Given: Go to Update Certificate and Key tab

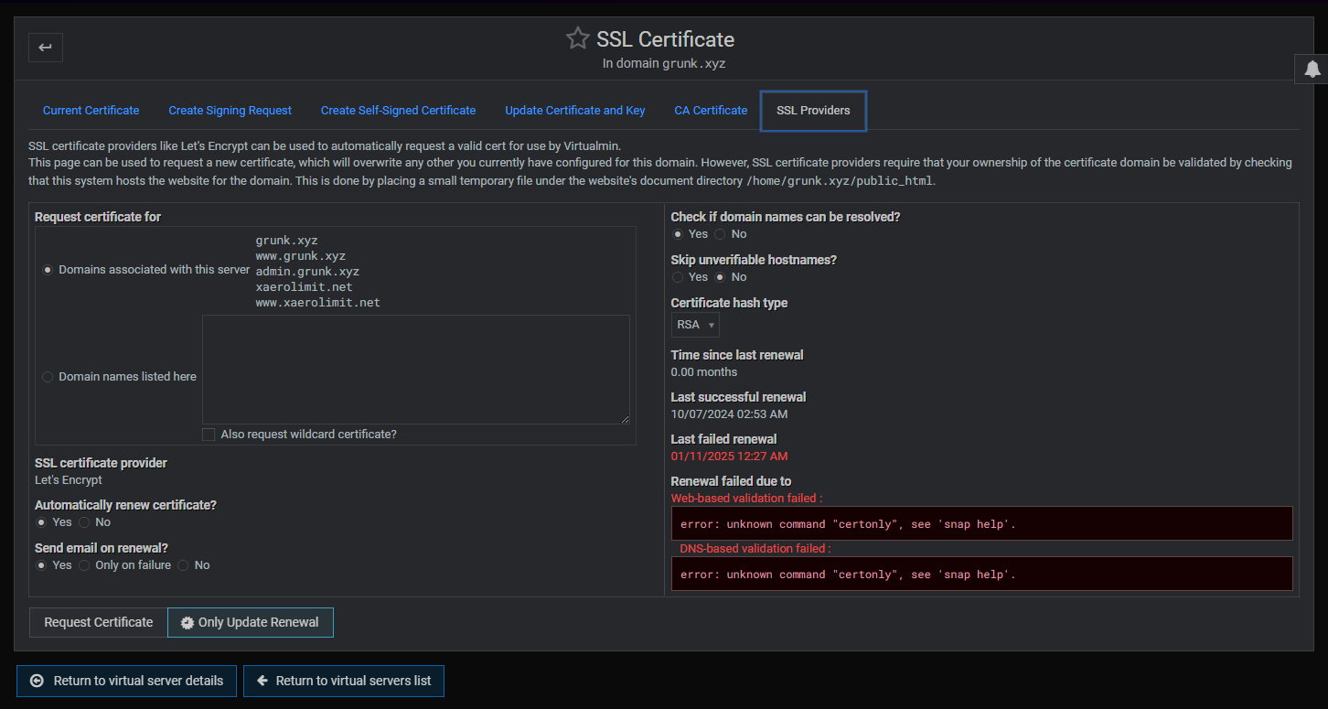Looking at the screenshot, I should pyautogui.click(x=574, y=111).
